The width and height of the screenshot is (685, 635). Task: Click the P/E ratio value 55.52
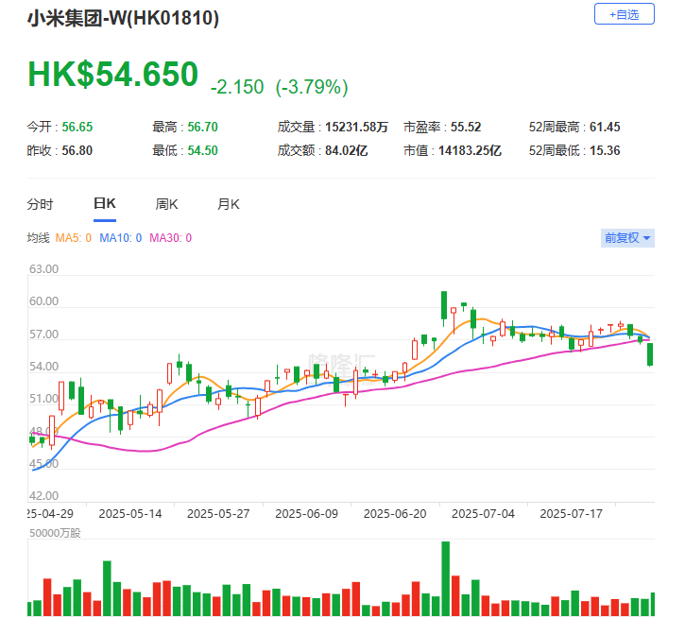click(466, 128)
